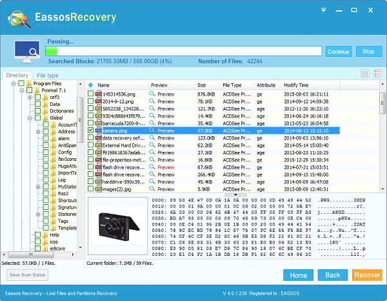Screen dimensions: 387x301
Task: Tick the Program Files folder checkbox
Action: pos(21,83)
